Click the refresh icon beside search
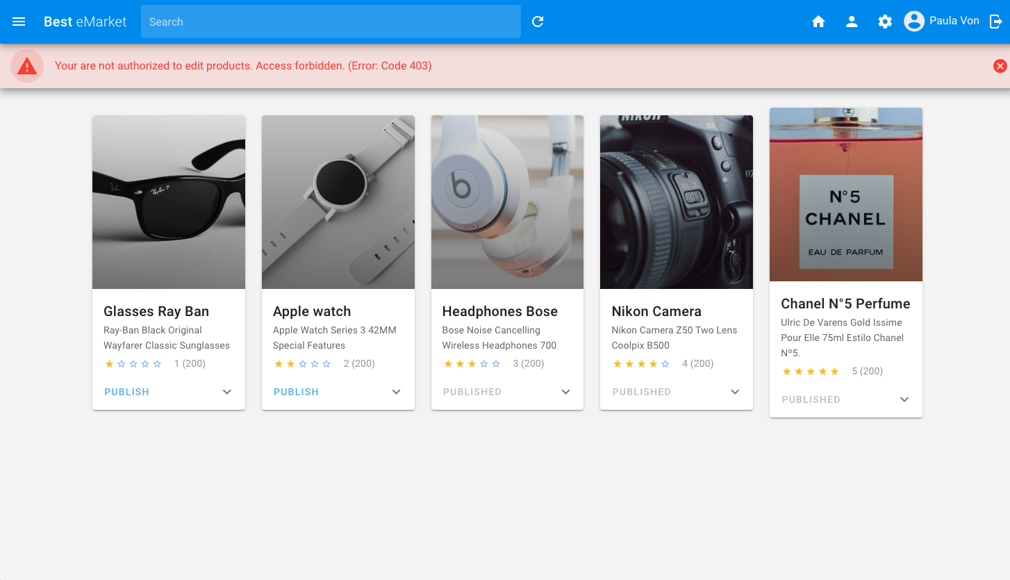 538,22
